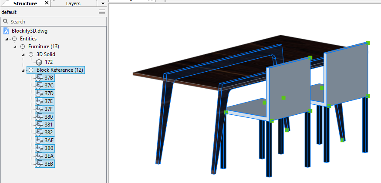This screenshot has width=381, height=183.
Task: Click block icon of entity 3EA
Action: pos(39,156)
